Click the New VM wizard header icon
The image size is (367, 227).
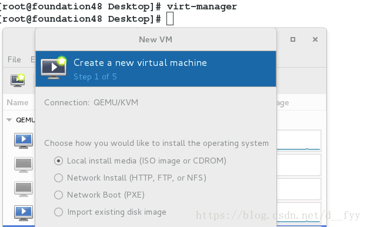click(54, 68)
